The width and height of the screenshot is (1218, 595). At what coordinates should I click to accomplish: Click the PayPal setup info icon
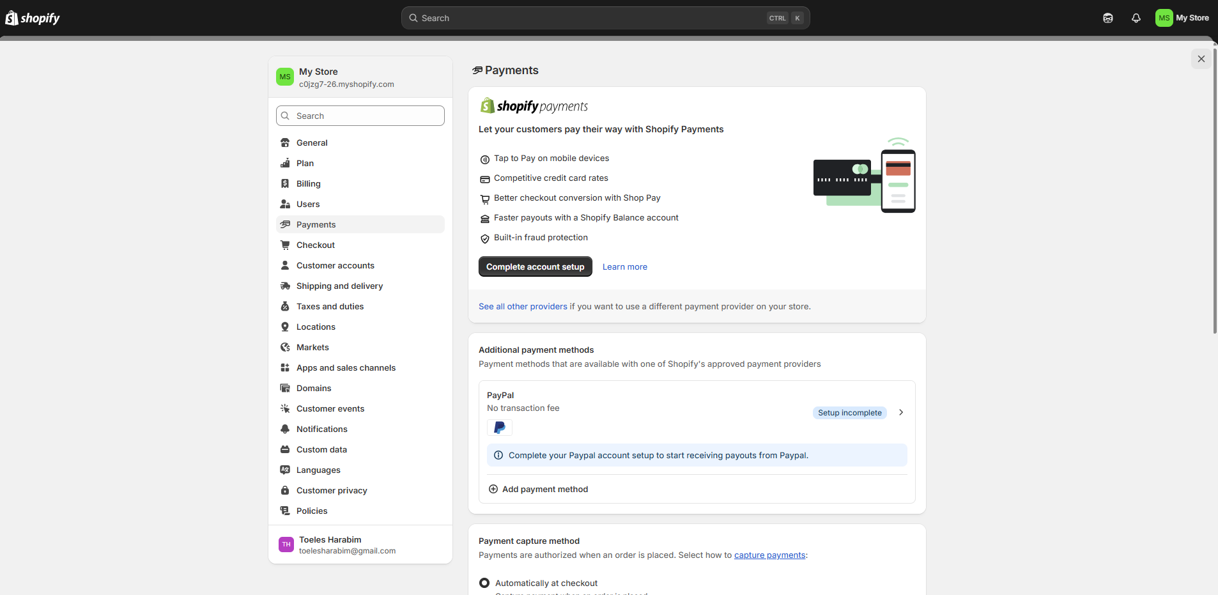click(498, 455)
